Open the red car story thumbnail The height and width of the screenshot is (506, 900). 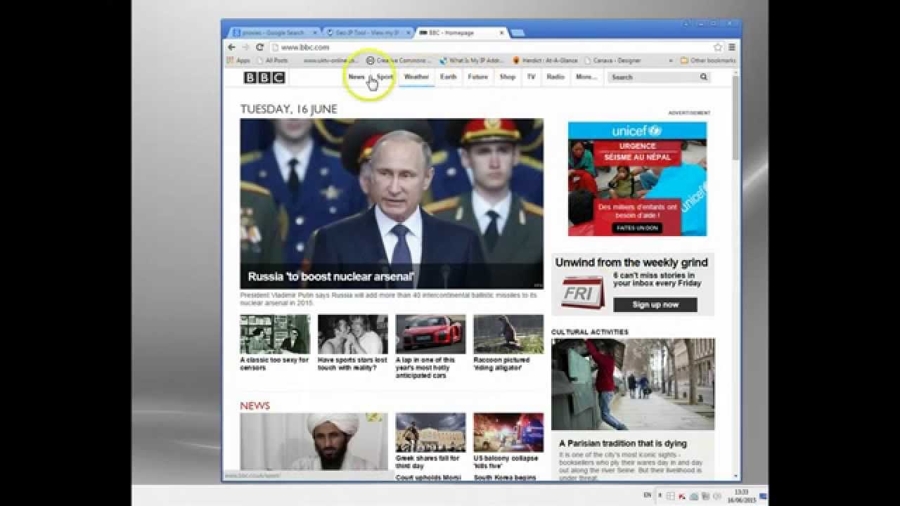tap(430, 334)
